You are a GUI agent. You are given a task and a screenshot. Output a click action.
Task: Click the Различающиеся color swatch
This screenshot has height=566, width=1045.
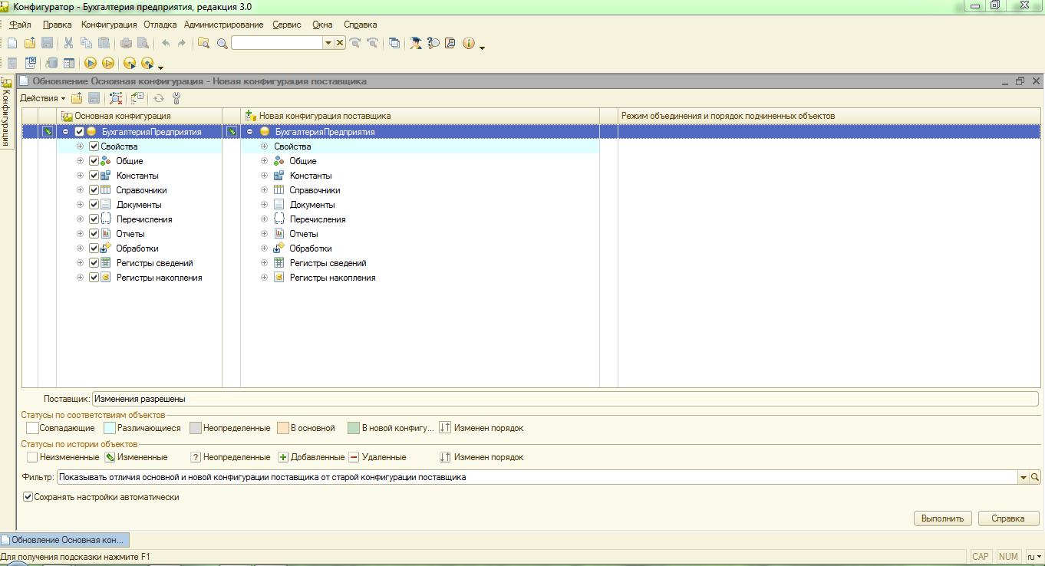pyautogui.click(x=109, y=428)
